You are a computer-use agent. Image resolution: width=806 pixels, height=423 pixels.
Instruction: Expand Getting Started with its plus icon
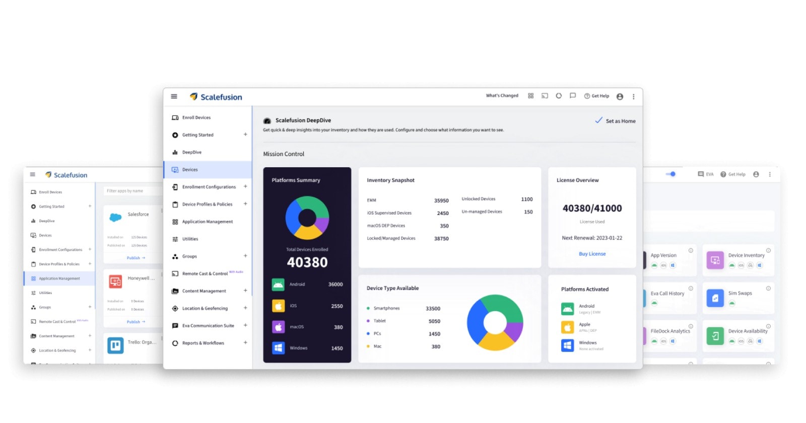[x=245, y=134]
